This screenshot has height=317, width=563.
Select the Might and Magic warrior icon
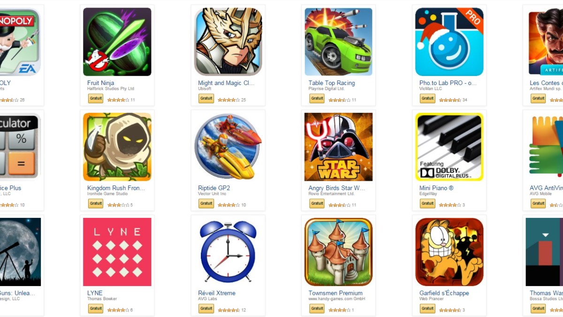pos(228,42)
